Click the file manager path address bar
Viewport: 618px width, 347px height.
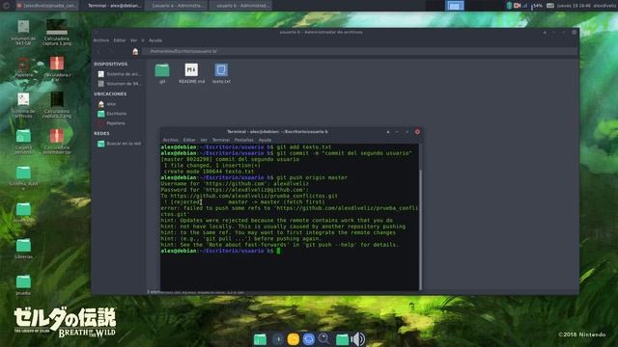pyautogui.click(x=360, y=51)
